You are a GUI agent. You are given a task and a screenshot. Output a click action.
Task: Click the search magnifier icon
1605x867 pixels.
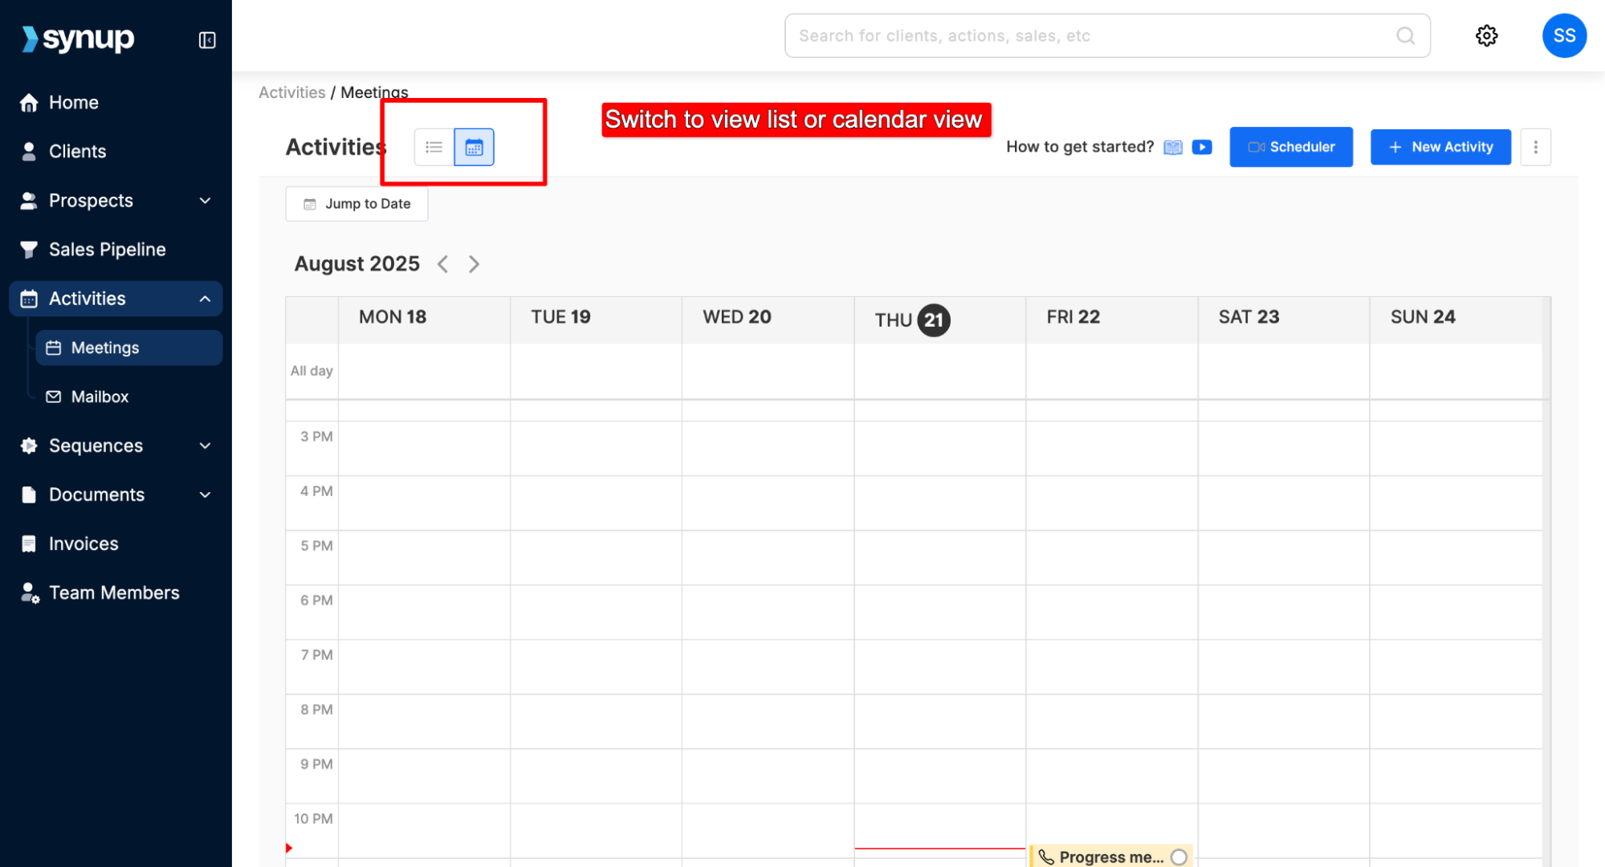pos(1405,35)
